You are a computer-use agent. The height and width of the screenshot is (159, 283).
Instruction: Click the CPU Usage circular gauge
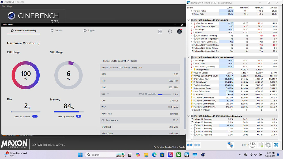[x=25, y=75]
